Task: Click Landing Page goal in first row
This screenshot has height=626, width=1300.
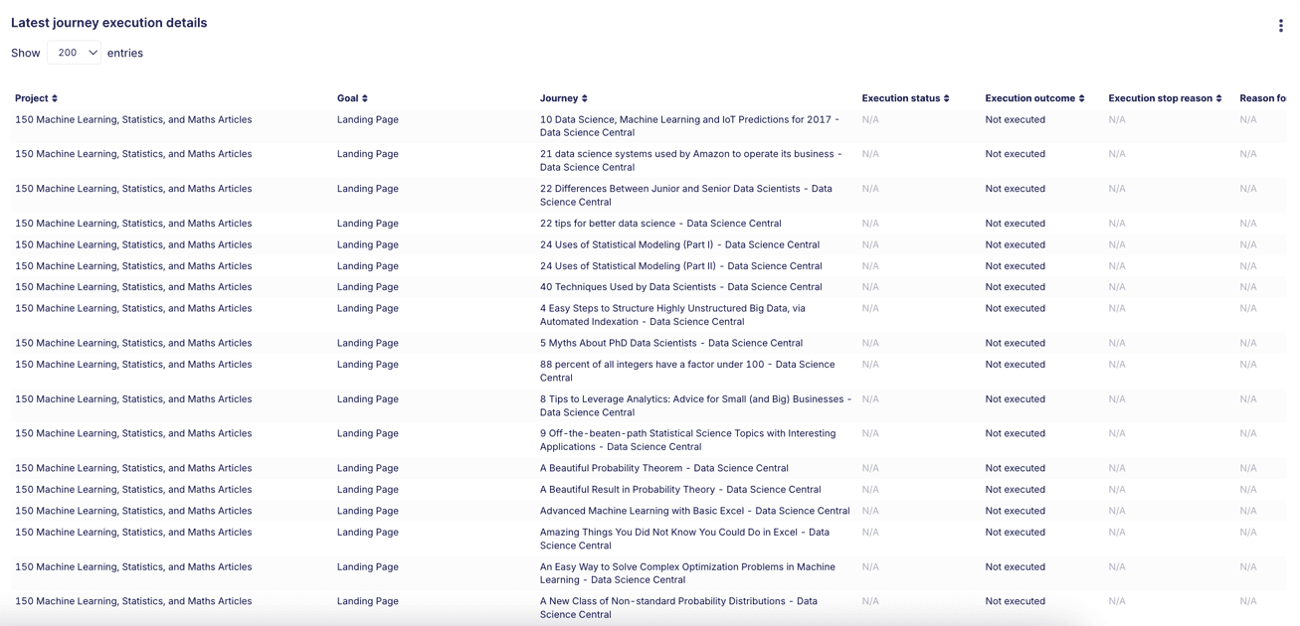Action: point(367,120)
